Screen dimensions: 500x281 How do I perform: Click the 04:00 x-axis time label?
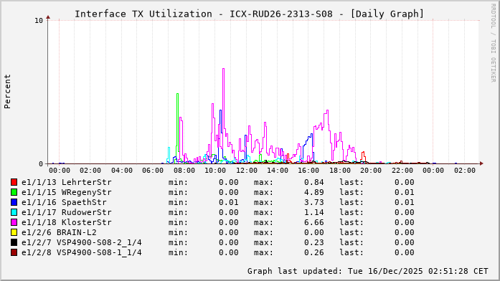pyautogui.click(x=122, y=171)
